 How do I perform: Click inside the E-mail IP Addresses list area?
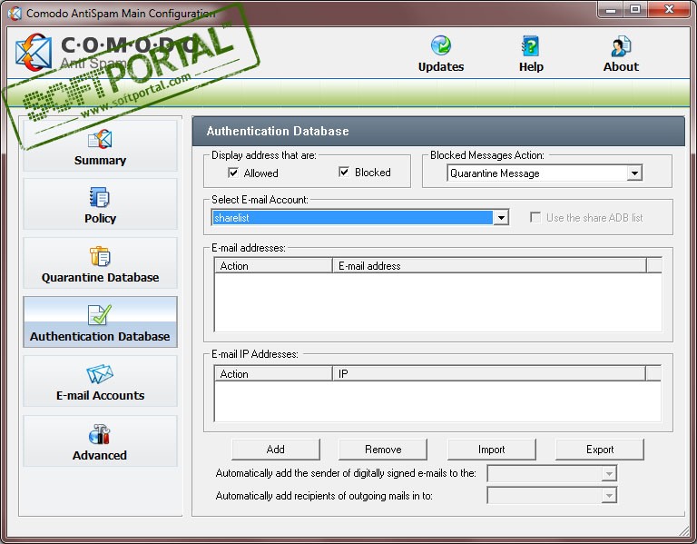(x=437, y=401)
